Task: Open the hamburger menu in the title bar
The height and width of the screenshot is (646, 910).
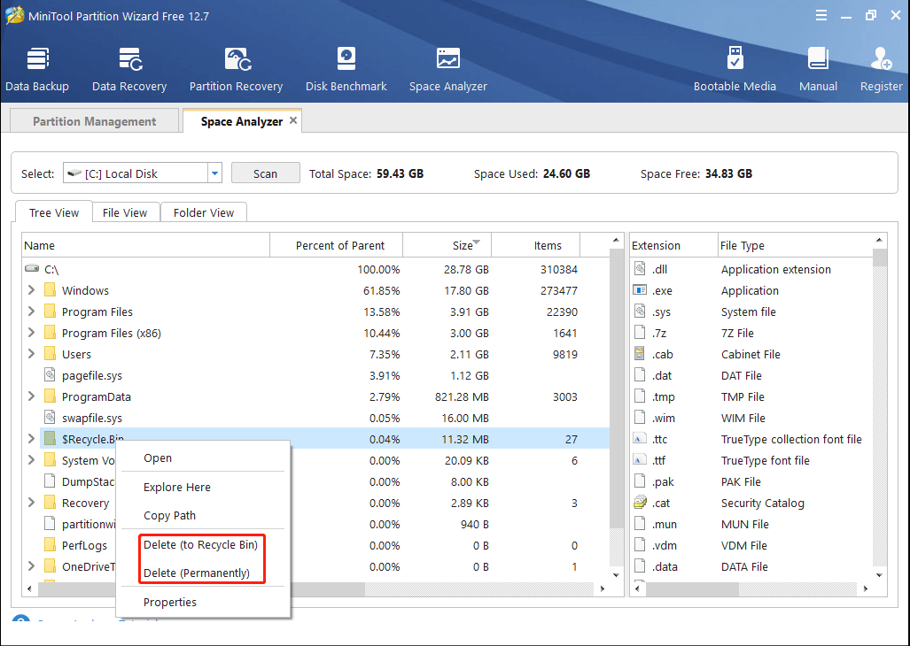Action: coord(821,16)
